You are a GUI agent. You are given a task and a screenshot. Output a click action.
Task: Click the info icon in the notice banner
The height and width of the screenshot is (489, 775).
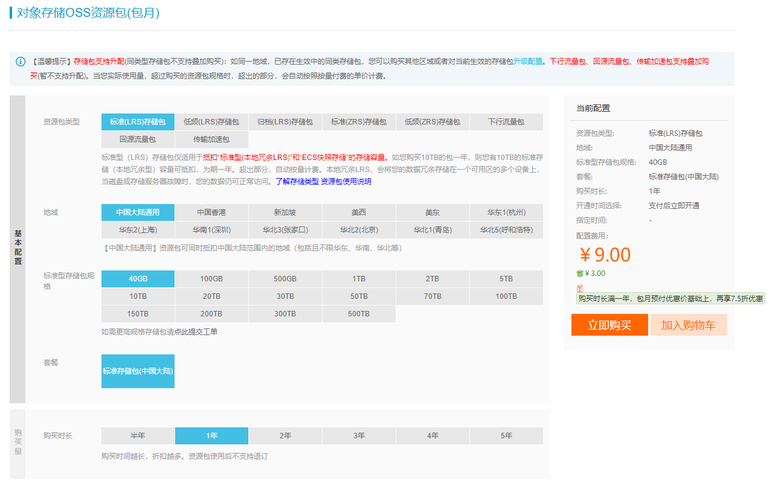[21, 62]
